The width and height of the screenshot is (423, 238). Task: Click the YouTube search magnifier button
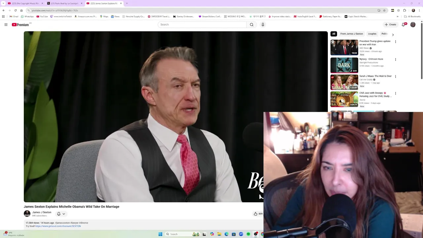(x=251, y=24)
